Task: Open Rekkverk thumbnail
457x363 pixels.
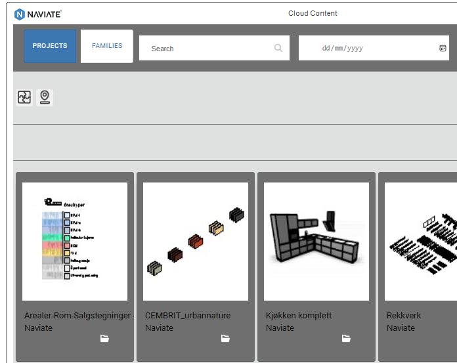Action: click(421, 242)
